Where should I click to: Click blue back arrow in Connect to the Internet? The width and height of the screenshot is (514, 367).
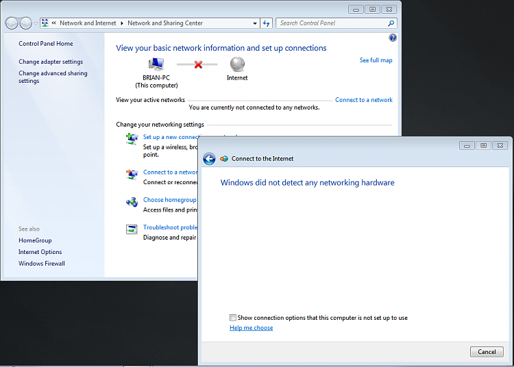click(209, 159)
